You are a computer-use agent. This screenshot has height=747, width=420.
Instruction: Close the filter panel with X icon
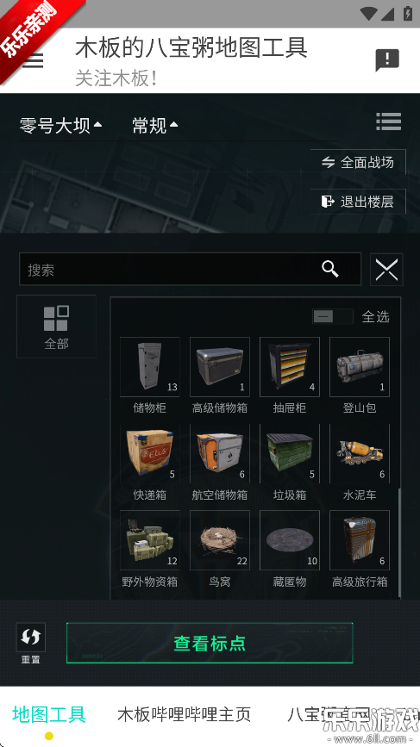tap(386, 270)
